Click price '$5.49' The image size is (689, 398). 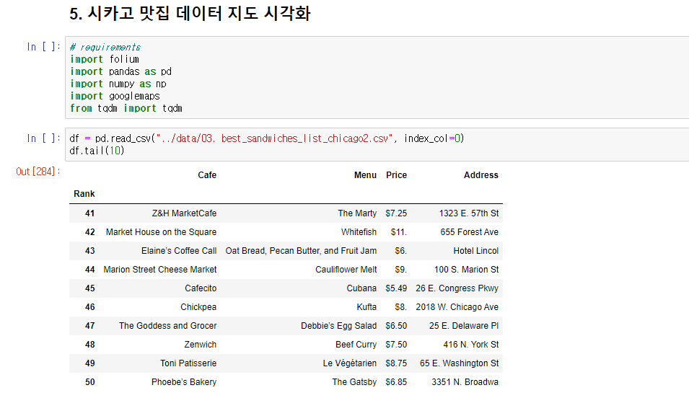(x=396, y=288)
